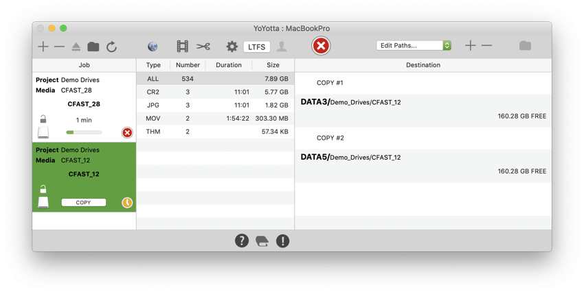Screen dimensions: 584x294
Task: Click the circular refresh arrow icon
Action: coord(111,47)
